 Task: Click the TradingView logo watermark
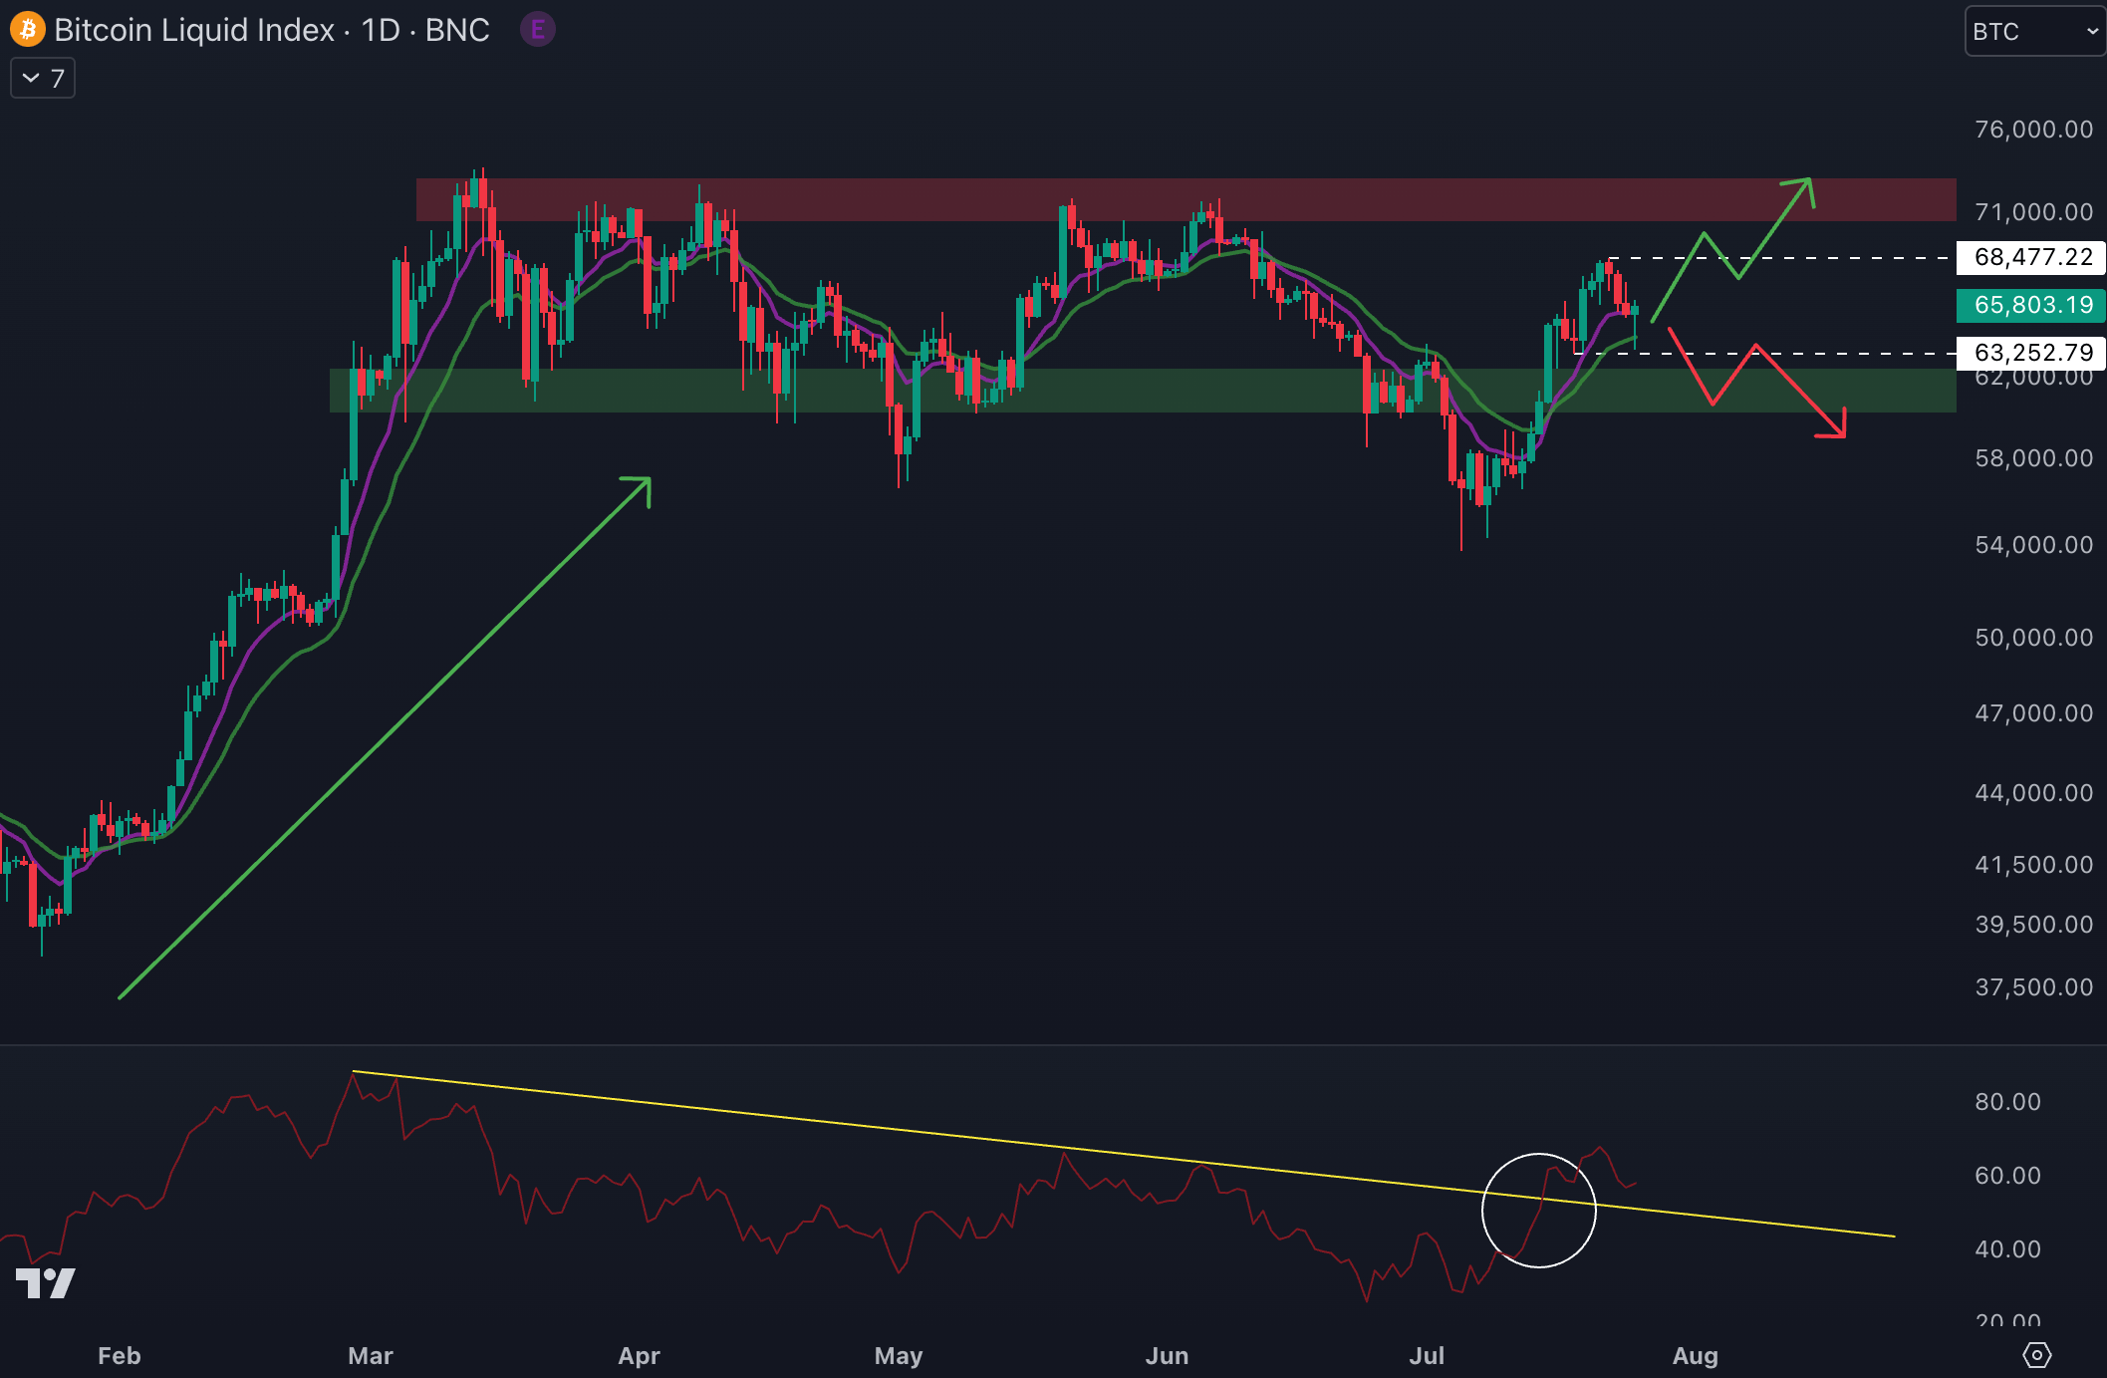click(46, 1282)
